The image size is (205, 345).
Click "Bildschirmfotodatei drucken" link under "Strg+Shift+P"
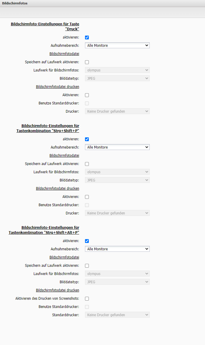click(x=57, y=189)
